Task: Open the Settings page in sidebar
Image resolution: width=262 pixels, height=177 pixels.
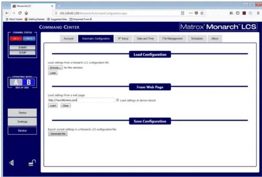Action: point(22,122)
